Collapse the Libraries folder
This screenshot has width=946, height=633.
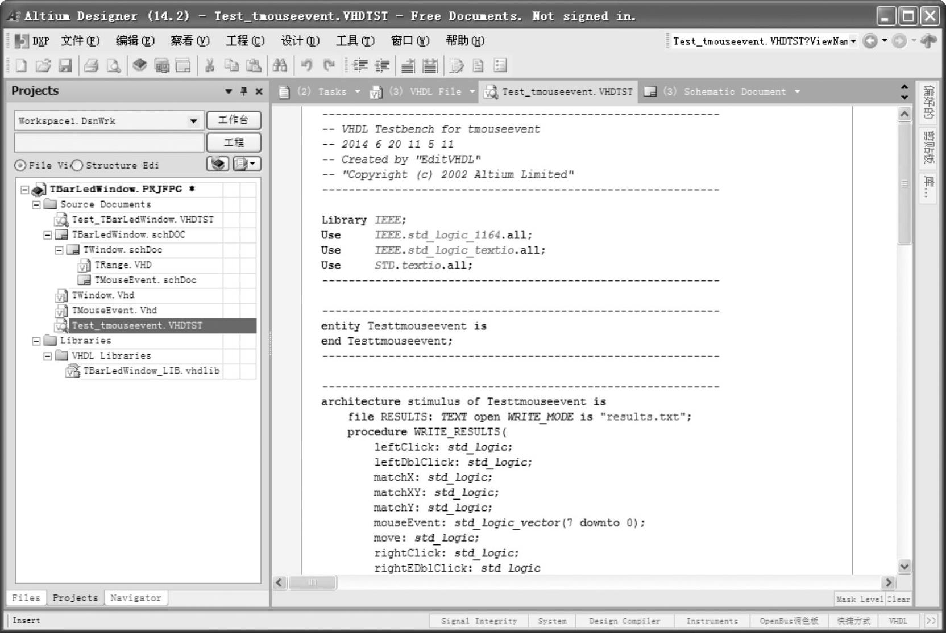coord(36,341)
